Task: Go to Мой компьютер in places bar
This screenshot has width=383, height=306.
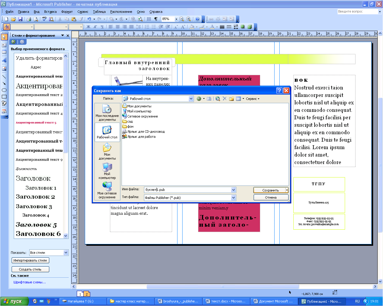Action: [107, 171]
